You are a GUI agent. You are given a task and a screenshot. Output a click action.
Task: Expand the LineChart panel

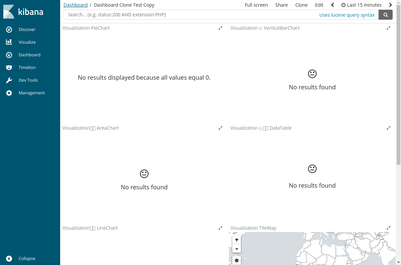(x=221, y=228)
